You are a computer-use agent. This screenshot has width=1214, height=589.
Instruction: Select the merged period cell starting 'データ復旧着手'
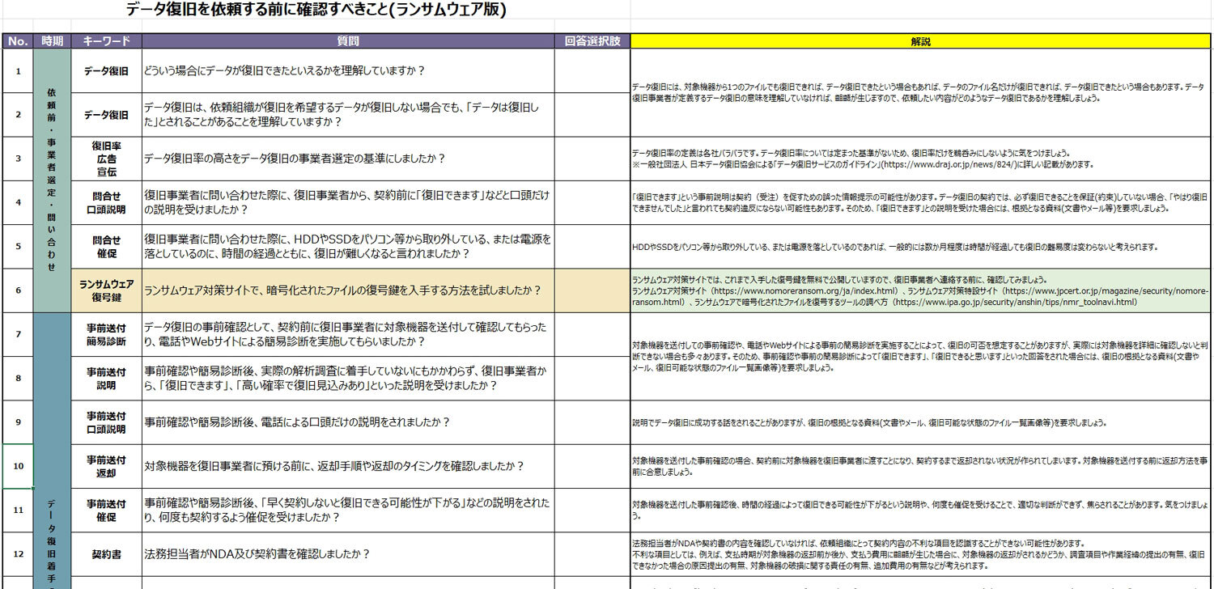[53, 451]
